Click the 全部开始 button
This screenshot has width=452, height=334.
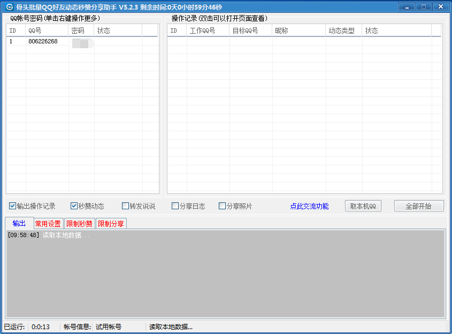pos(418,206)
